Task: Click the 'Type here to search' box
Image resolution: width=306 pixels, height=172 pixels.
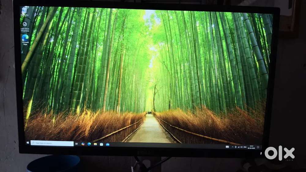Action: click(x=53, y=143)
